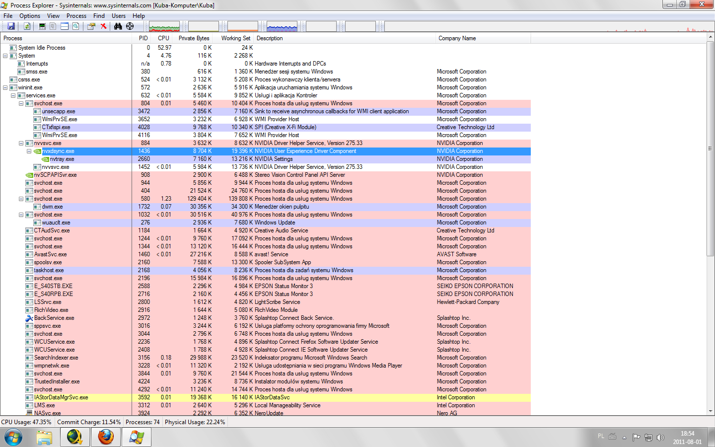This screenshot has width=715, height=447.
Task: Collapse the nvxdsync.exe process subtree
Action: coord(29,151)
